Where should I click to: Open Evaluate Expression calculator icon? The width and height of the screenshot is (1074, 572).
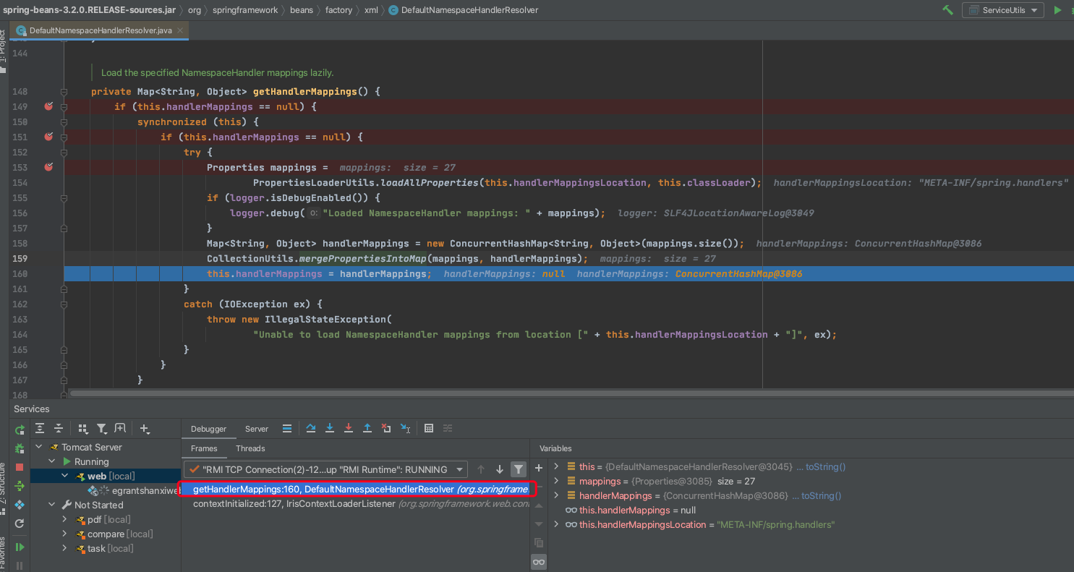click(429, 429)
